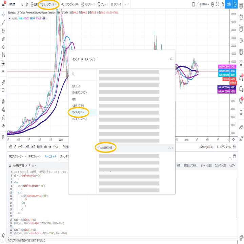This screenshot has width=244, height=244.
Task: Open the script version 1.0 dropdown
Action: click(34, 166)
